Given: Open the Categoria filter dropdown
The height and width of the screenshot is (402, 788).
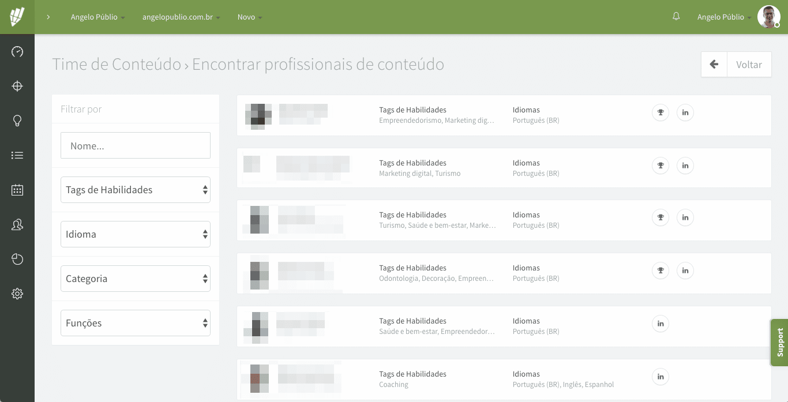Looking at the screenshot, I should click(x=135, y=278).
